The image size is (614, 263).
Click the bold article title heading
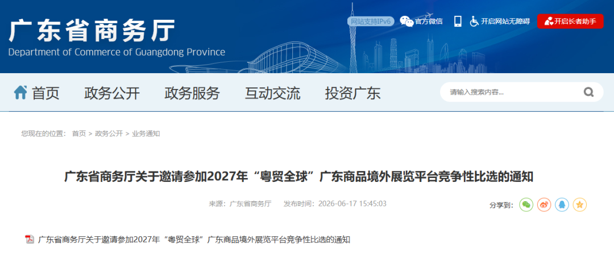[x=299, y=177]
